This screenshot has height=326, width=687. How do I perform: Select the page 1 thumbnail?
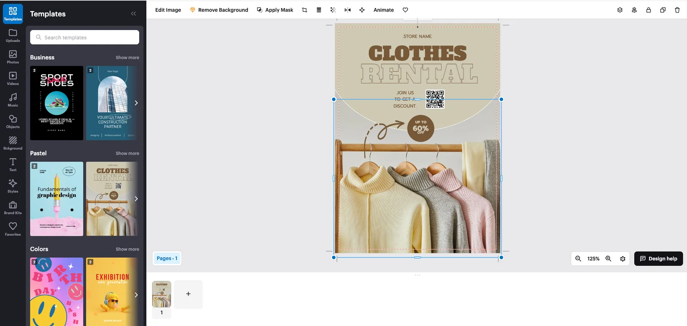(161, 294)
